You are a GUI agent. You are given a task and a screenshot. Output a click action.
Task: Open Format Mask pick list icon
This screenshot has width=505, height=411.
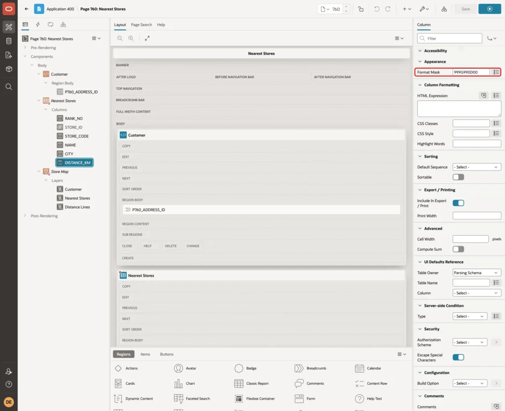496,72
